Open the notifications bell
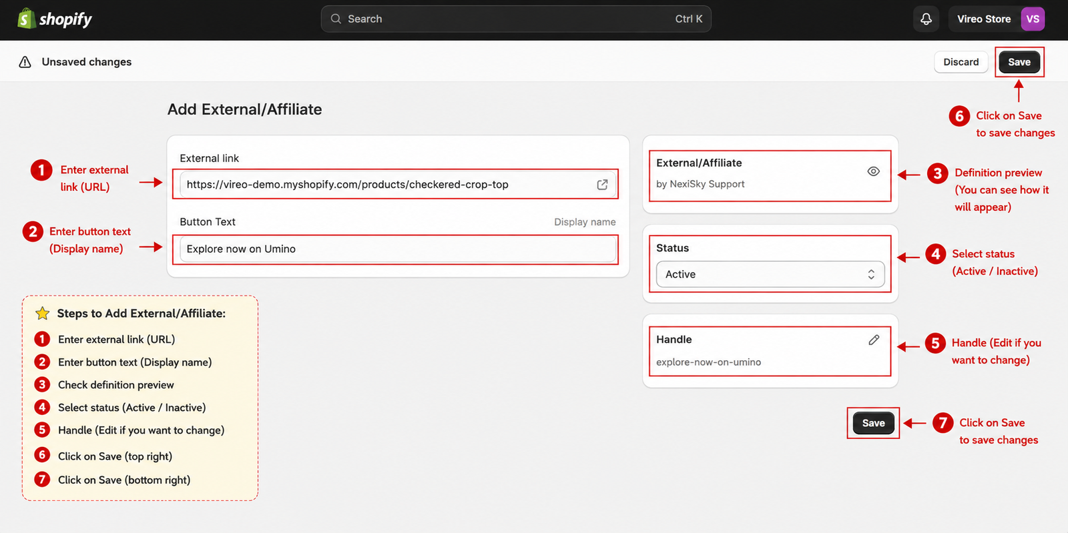Image resolution: width=1068 pixels, height=533 pixels. [x=926, y=19]
